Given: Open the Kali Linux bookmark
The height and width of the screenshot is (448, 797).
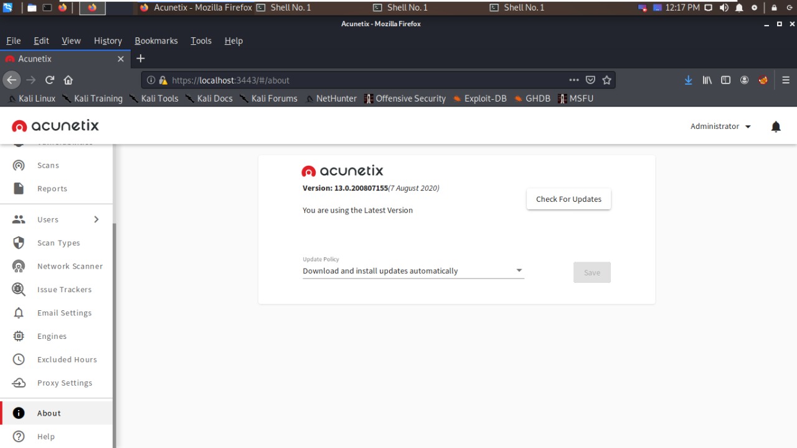Looking at the screenshot, I should pos(31,98).
